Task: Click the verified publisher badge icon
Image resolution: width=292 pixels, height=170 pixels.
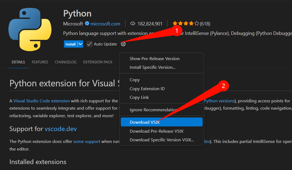Action: pyautogui.click(x=87, y=24)
